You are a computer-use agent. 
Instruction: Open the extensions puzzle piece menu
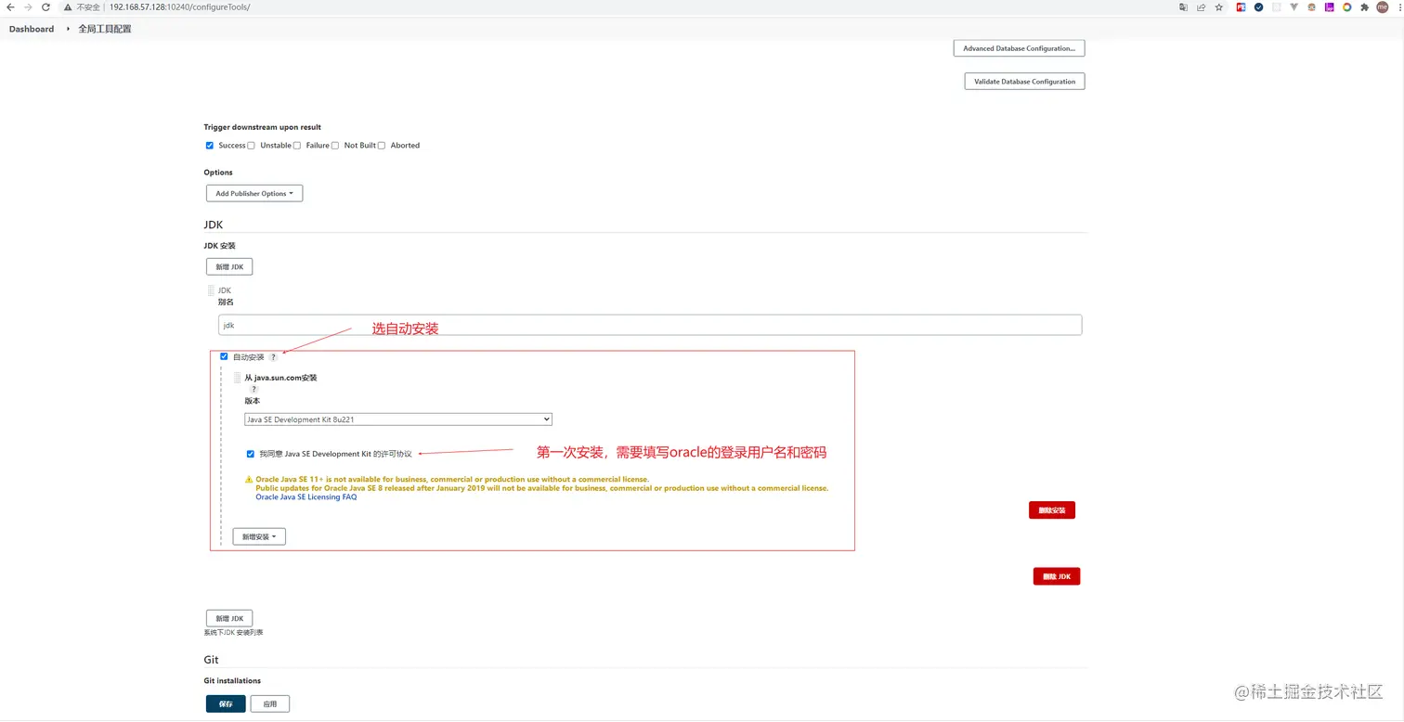1364,6
